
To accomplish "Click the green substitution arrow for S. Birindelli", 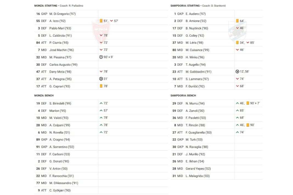I will [x=101, y=103].
